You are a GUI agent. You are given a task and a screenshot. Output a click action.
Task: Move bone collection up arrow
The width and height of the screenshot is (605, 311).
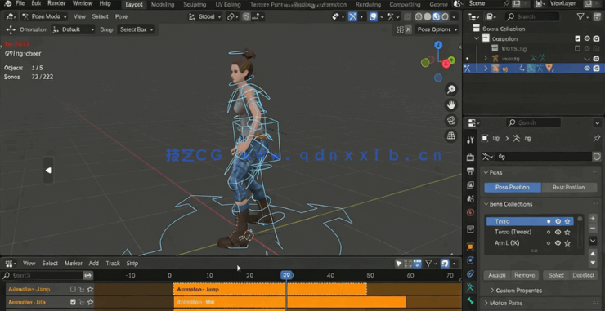point(593,254)
